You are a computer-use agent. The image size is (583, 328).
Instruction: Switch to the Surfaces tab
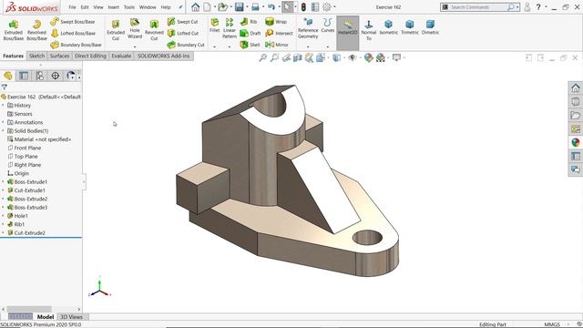pyautogui.click(x=59, y=56)
